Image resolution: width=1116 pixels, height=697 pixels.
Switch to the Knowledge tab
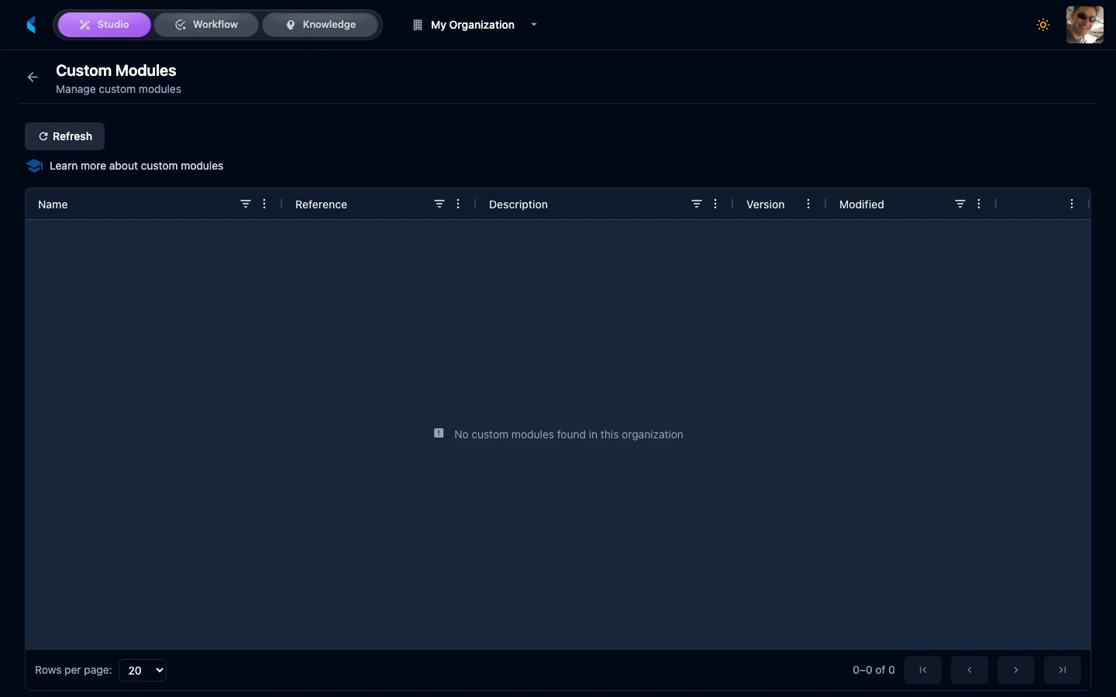point(321,24)
